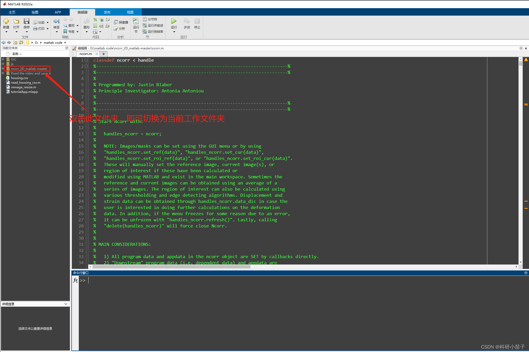The width and height of the screenshot is (529, 352).
Task: Click the 重构 (Refactor) fx icon
Action: 86,21
